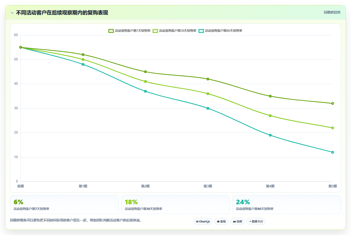The height and width of the screenshot is (235, 351).
Task: Click the 第1期 x-axis label
Action: (83, 186)
